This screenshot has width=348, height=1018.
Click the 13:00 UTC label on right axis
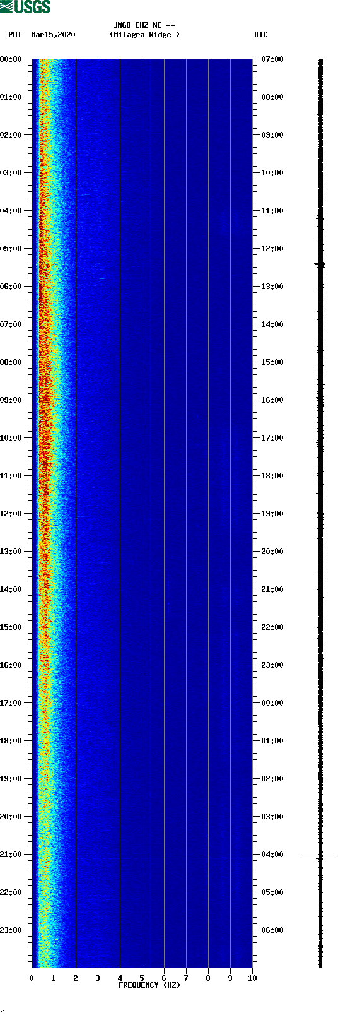point(272,287)
